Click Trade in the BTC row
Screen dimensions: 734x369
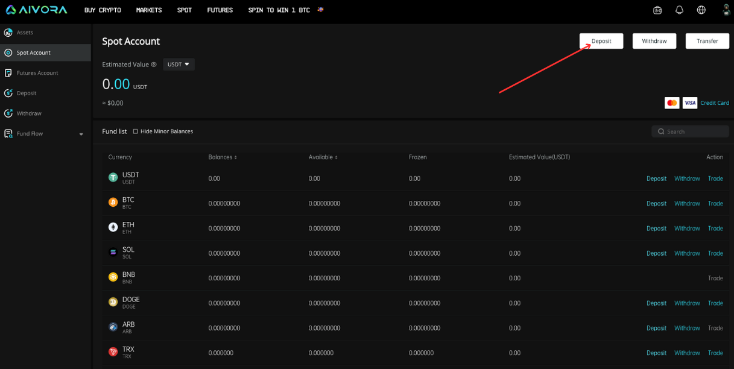[x=715, y=204]
